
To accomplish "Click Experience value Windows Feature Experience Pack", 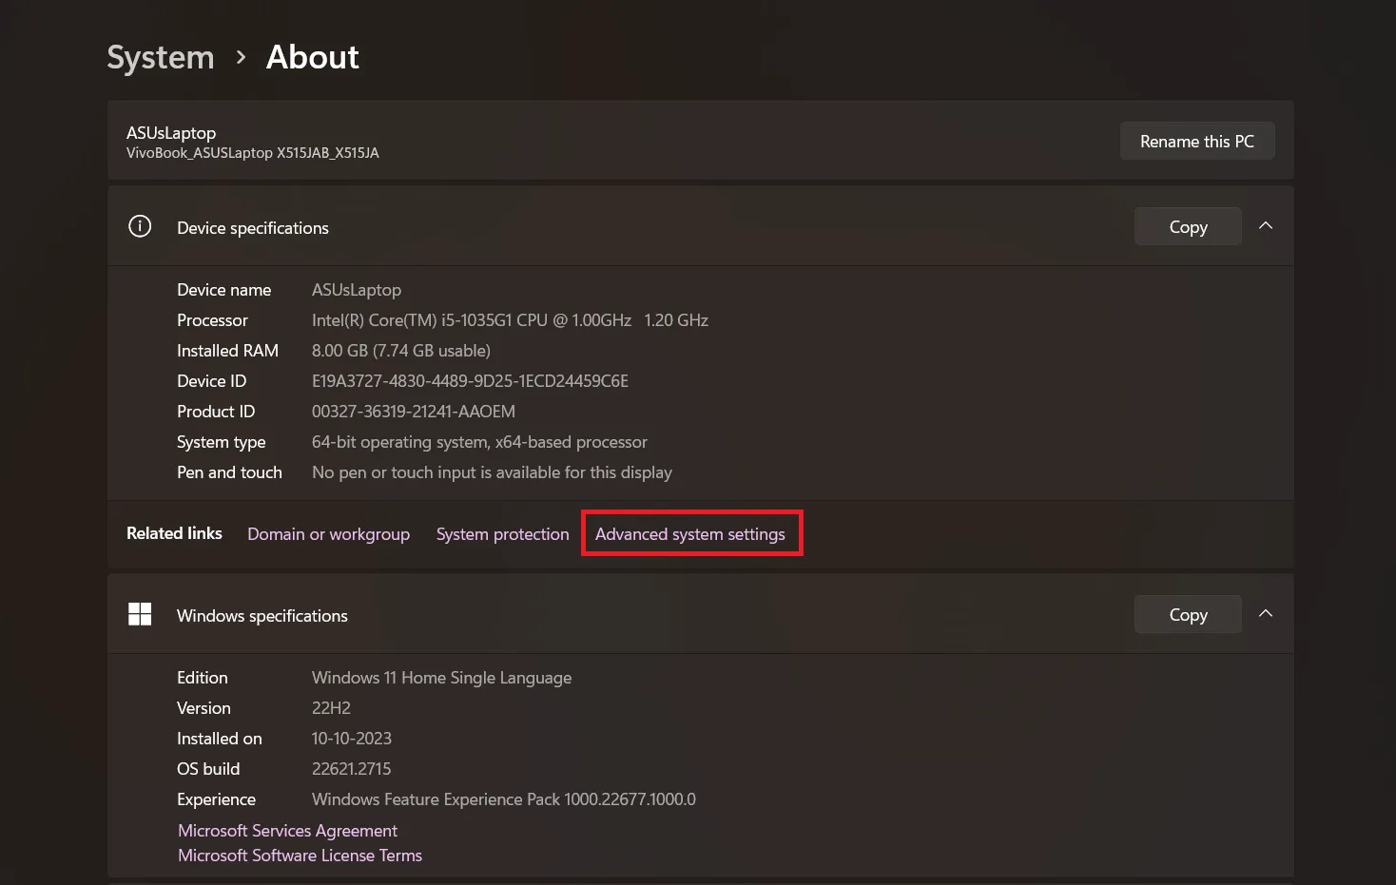I will (x=504, y=799).
